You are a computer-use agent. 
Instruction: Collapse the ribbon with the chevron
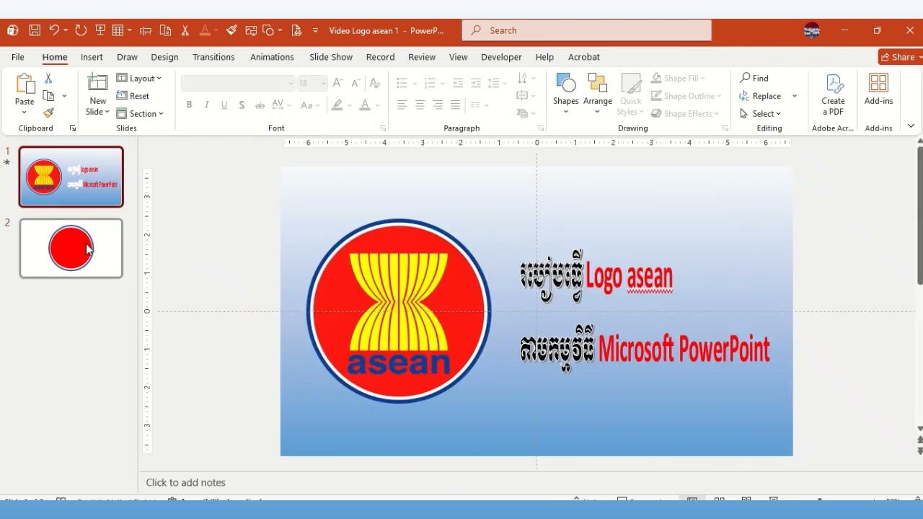click(911, 126)
